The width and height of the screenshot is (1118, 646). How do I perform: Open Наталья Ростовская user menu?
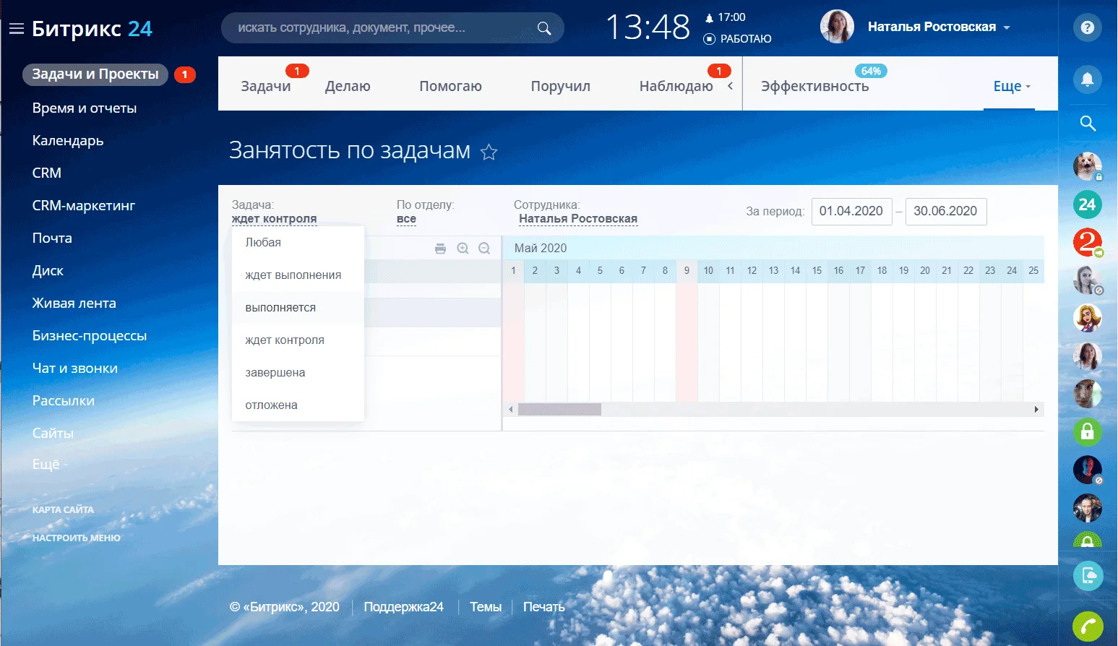(x=938, y=27)
